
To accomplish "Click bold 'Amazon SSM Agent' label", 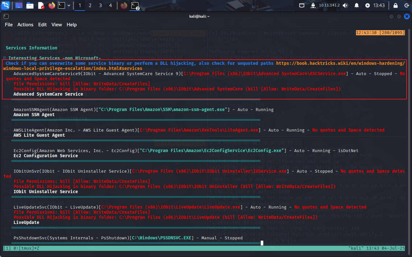I will (x=34, y=115).
